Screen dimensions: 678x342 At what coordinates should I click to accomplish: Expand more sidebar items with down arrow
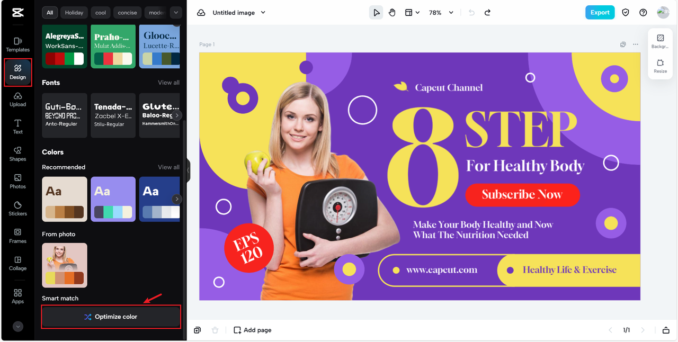coord(17,327)
